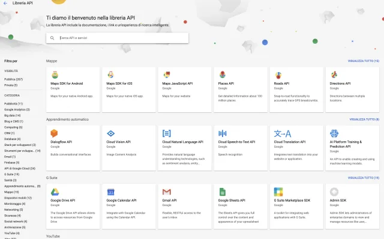Image resolution: width=384 pixels, height=239 pixels.
Task: Select the Pubblicità (11) category filter
Action: point(13,104)
